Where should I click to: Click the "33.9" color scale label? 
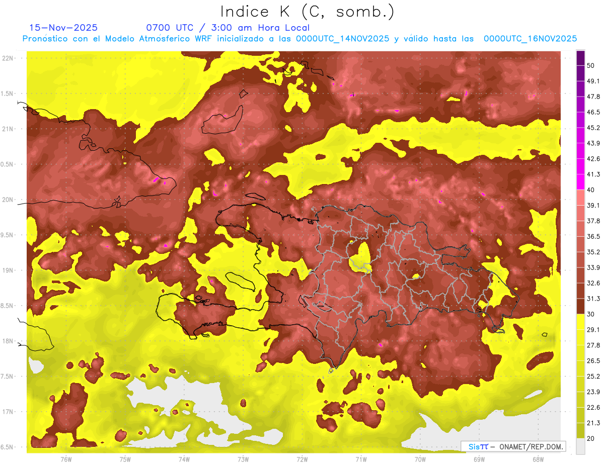click(593, 267)
